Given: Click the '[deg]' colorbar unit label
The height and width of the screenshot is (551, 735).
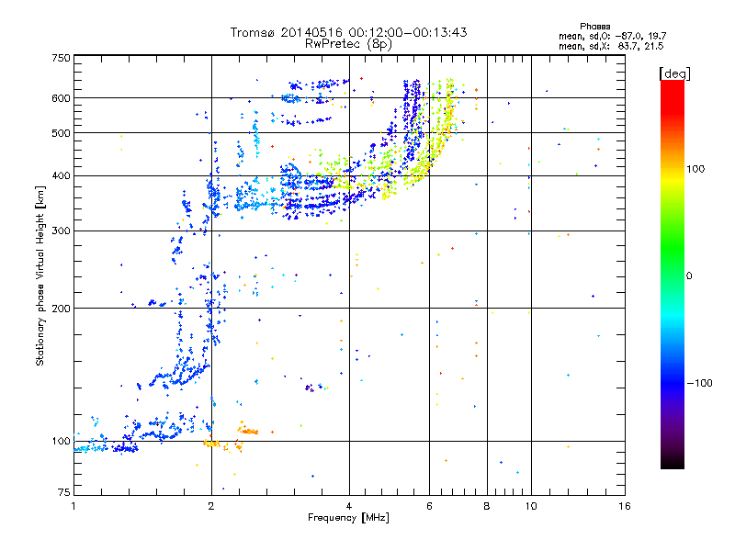Looking at the screenshot, I should (x=674, y=73).
